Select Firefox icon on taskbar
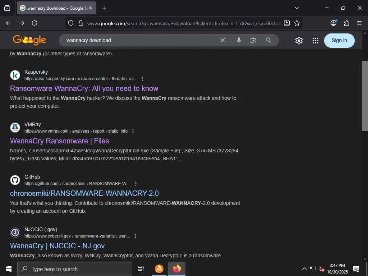 (177, 269)
